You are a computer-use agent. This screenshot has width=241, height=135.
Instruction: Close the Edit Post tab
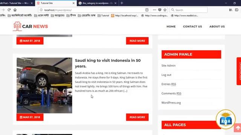(x=32, y=3)
